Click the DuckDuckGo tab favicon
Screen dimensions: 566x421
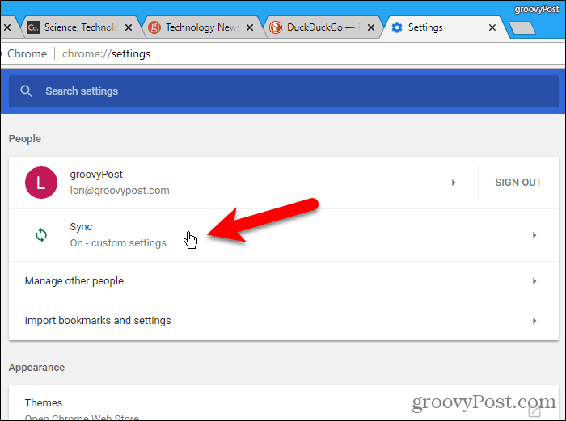[x=276, y=27]
